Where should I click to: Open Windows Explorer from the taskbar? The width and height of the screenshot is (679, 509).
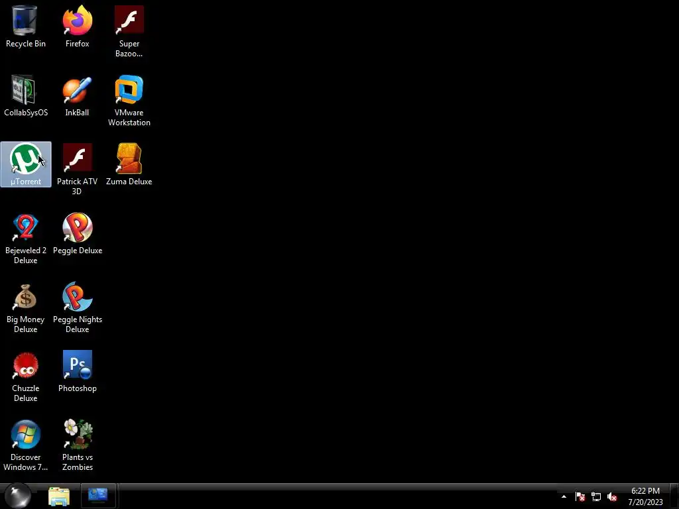59,496
